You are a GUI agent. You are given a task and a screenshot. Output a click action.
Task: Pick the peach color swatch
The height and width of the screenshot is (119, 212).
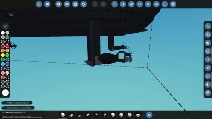(x=7, y=73)
